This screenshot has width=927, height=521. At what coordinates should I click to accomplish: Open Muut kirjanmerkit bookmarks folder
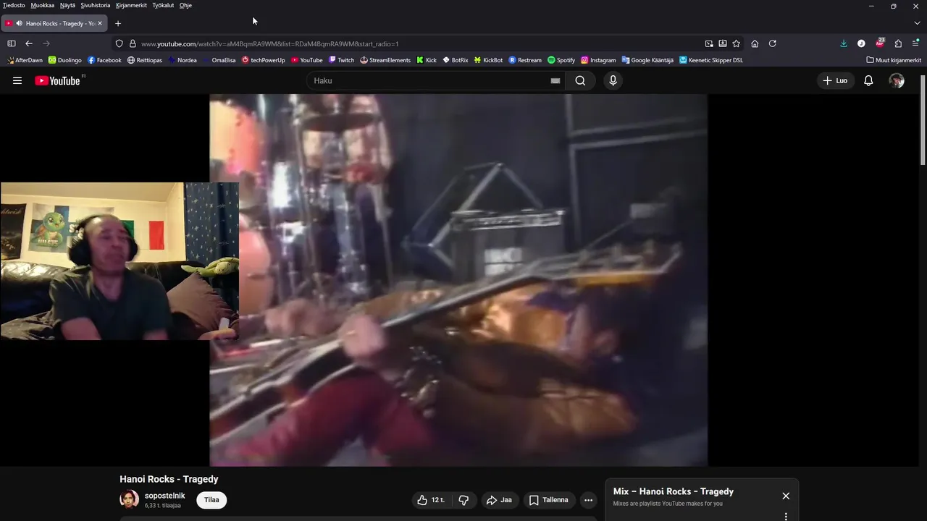(894, 60)
